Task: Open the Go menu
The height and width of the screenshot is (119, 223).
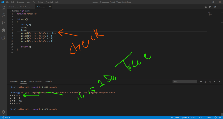Action: [34, 2]
